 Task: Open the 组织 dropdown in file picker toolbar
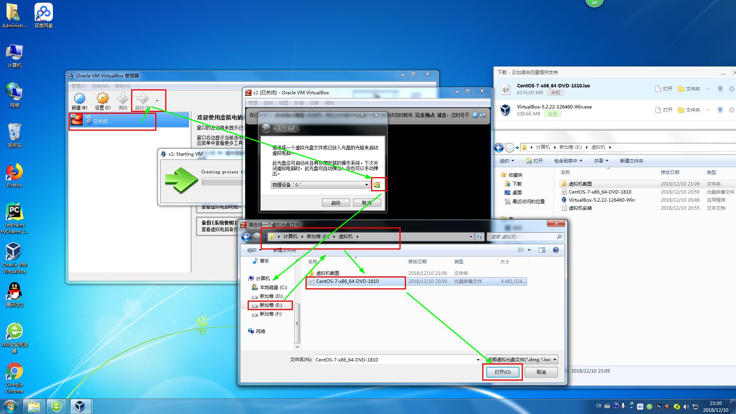click(254, 250)
